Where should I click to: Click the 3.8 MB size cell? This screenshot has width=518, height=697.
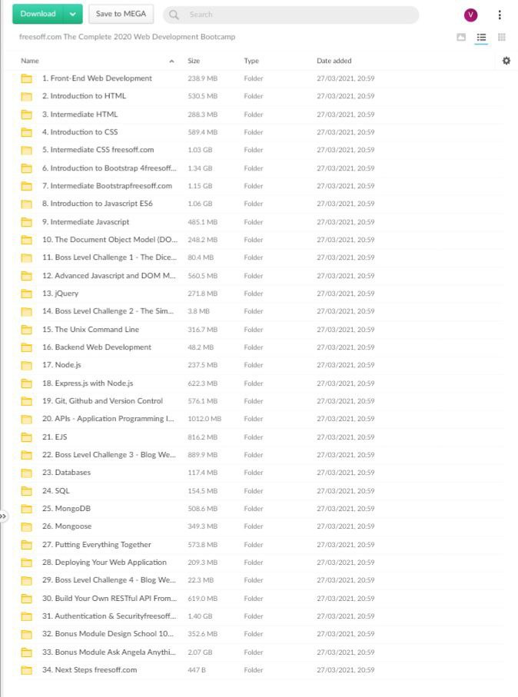[198, 311]
